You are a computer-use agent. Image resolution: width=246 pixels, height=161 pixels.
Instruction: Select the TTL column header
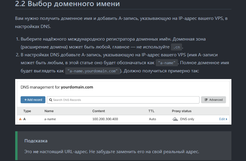pos(151,111)
